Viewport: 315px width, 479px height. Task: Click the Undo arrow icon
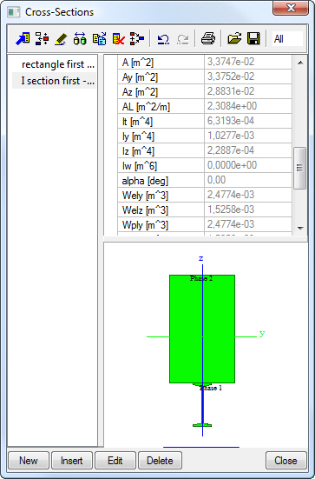(x=163, y=39)
